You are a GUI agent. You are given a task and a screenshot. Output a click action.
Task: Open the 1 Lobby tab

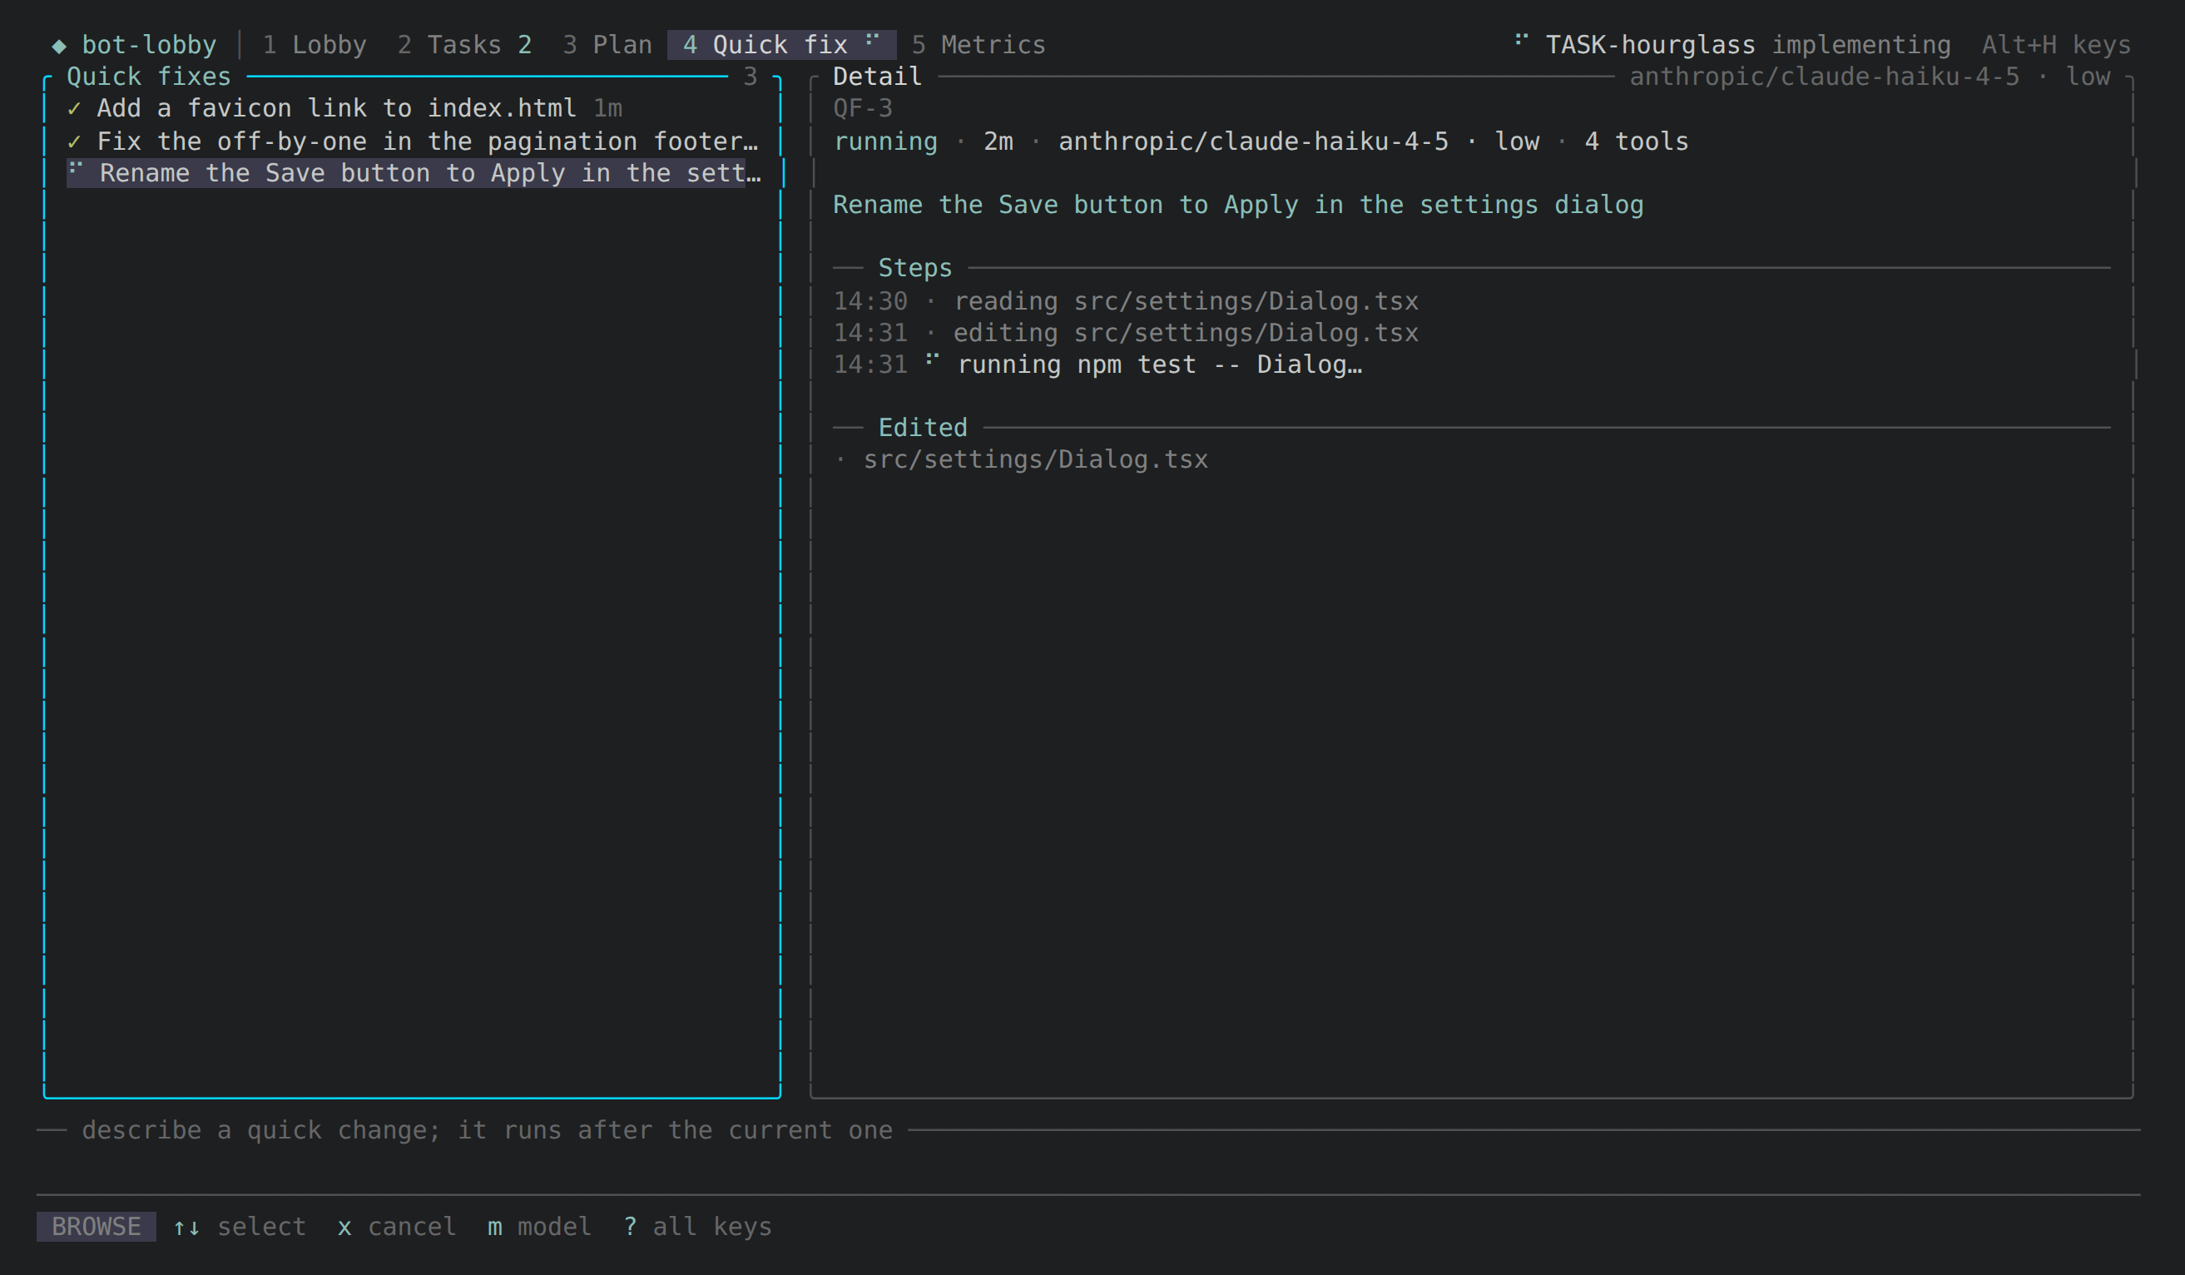coord(314,45)
